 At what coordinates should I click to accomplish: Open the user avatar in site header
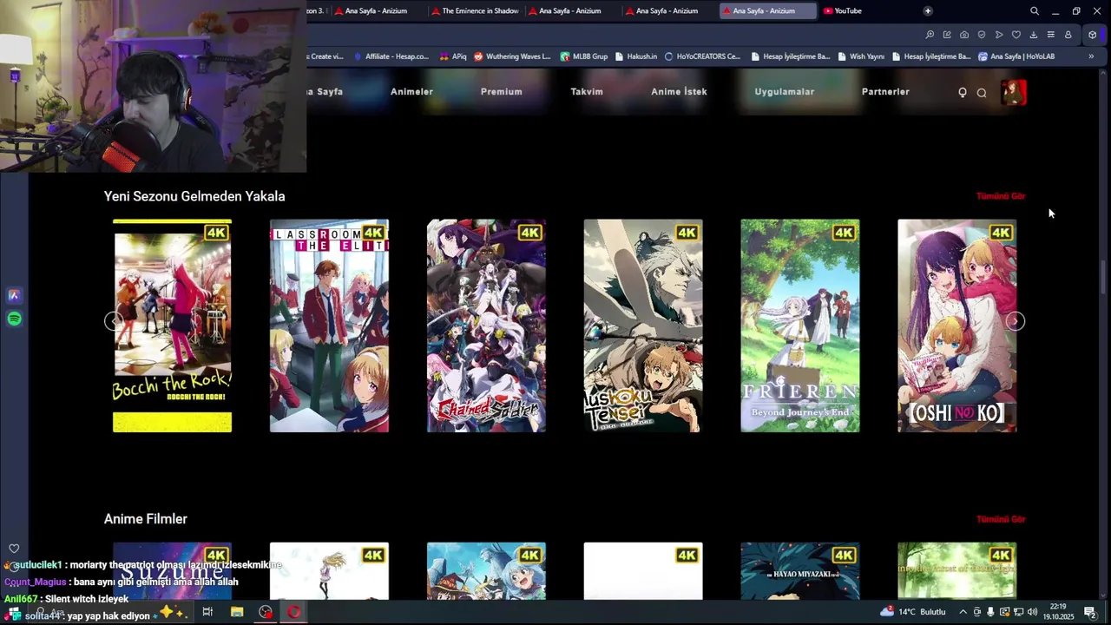tap(1014, 92)
